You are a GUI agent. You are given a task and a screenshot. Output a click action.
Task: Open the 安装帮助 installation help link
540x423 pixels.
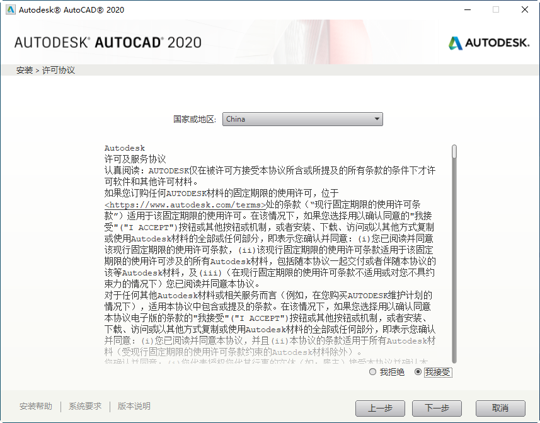point(36,406)
